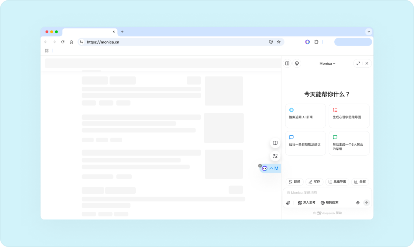Viewport: 414px width, 247px height.
Task: Toggle 联网搜索 web search mode
Action: [330, 203]
